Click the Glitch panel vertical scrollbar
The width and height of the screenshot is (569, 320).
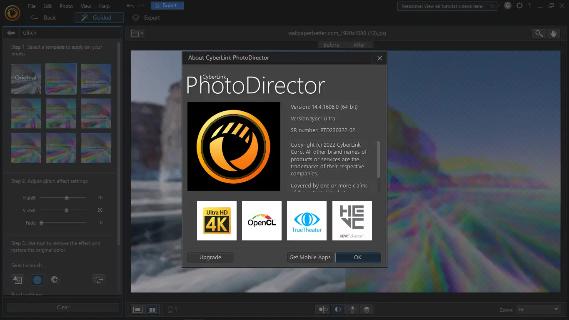119,143
